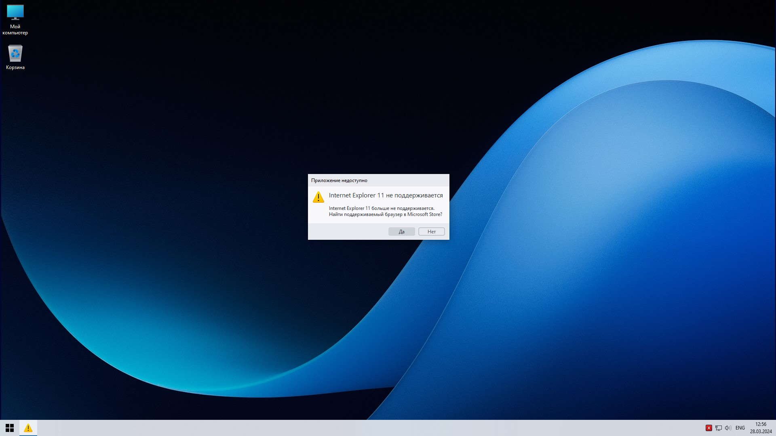Click the Мой компьютер text label
Viewport: 776px width, 436px height.
[x=15, y=29]
